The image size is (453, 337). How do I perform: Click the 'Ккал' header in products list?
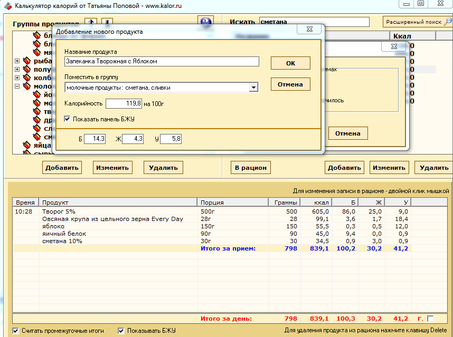(x=413, y=36)
